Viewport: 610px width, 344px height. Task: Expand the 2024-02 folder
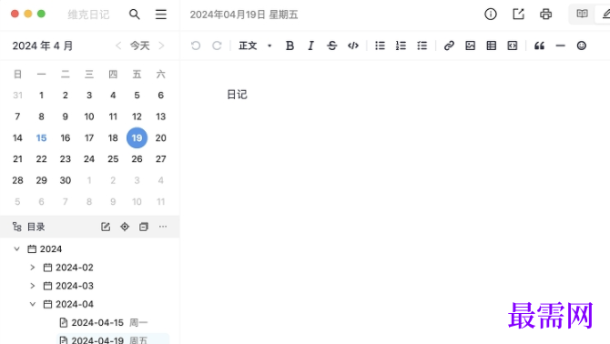[x=33, y=268]
